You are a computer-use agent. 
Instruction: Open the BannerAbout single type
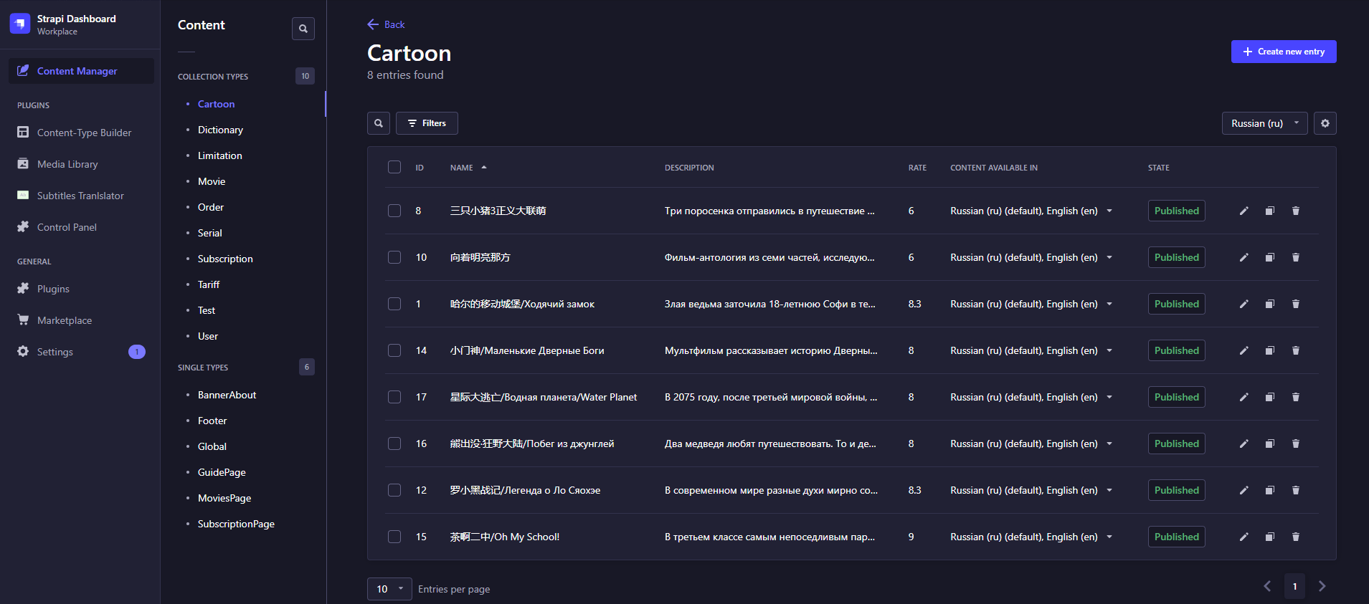tap(227, 395)
